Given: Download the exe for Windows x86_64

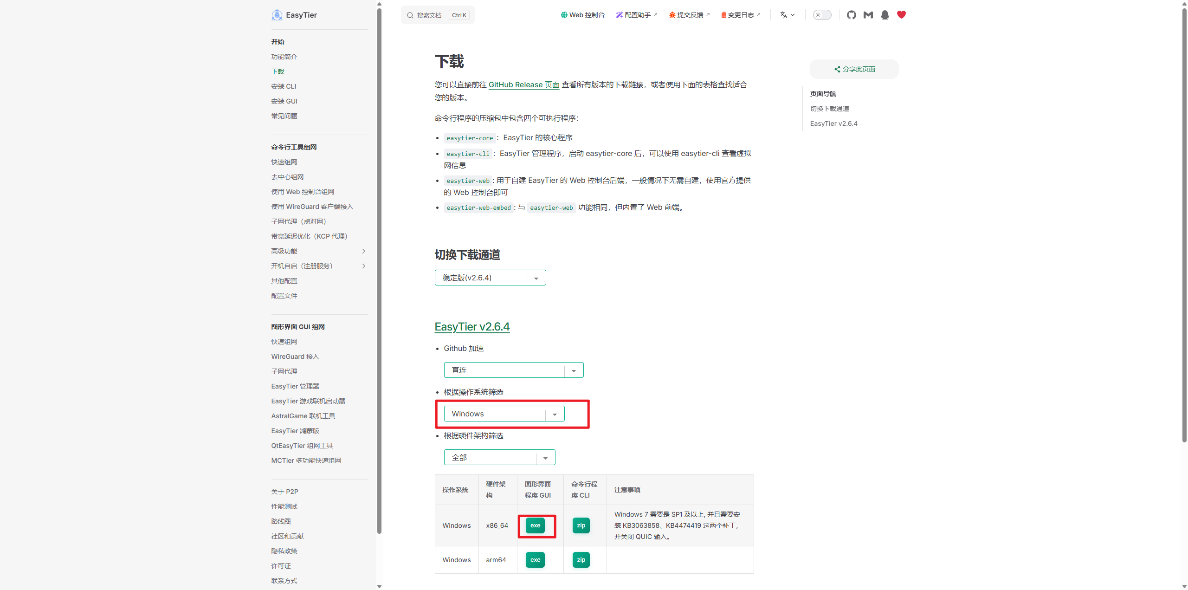Looking at the screenshot, I should click(x=535, y=525).
